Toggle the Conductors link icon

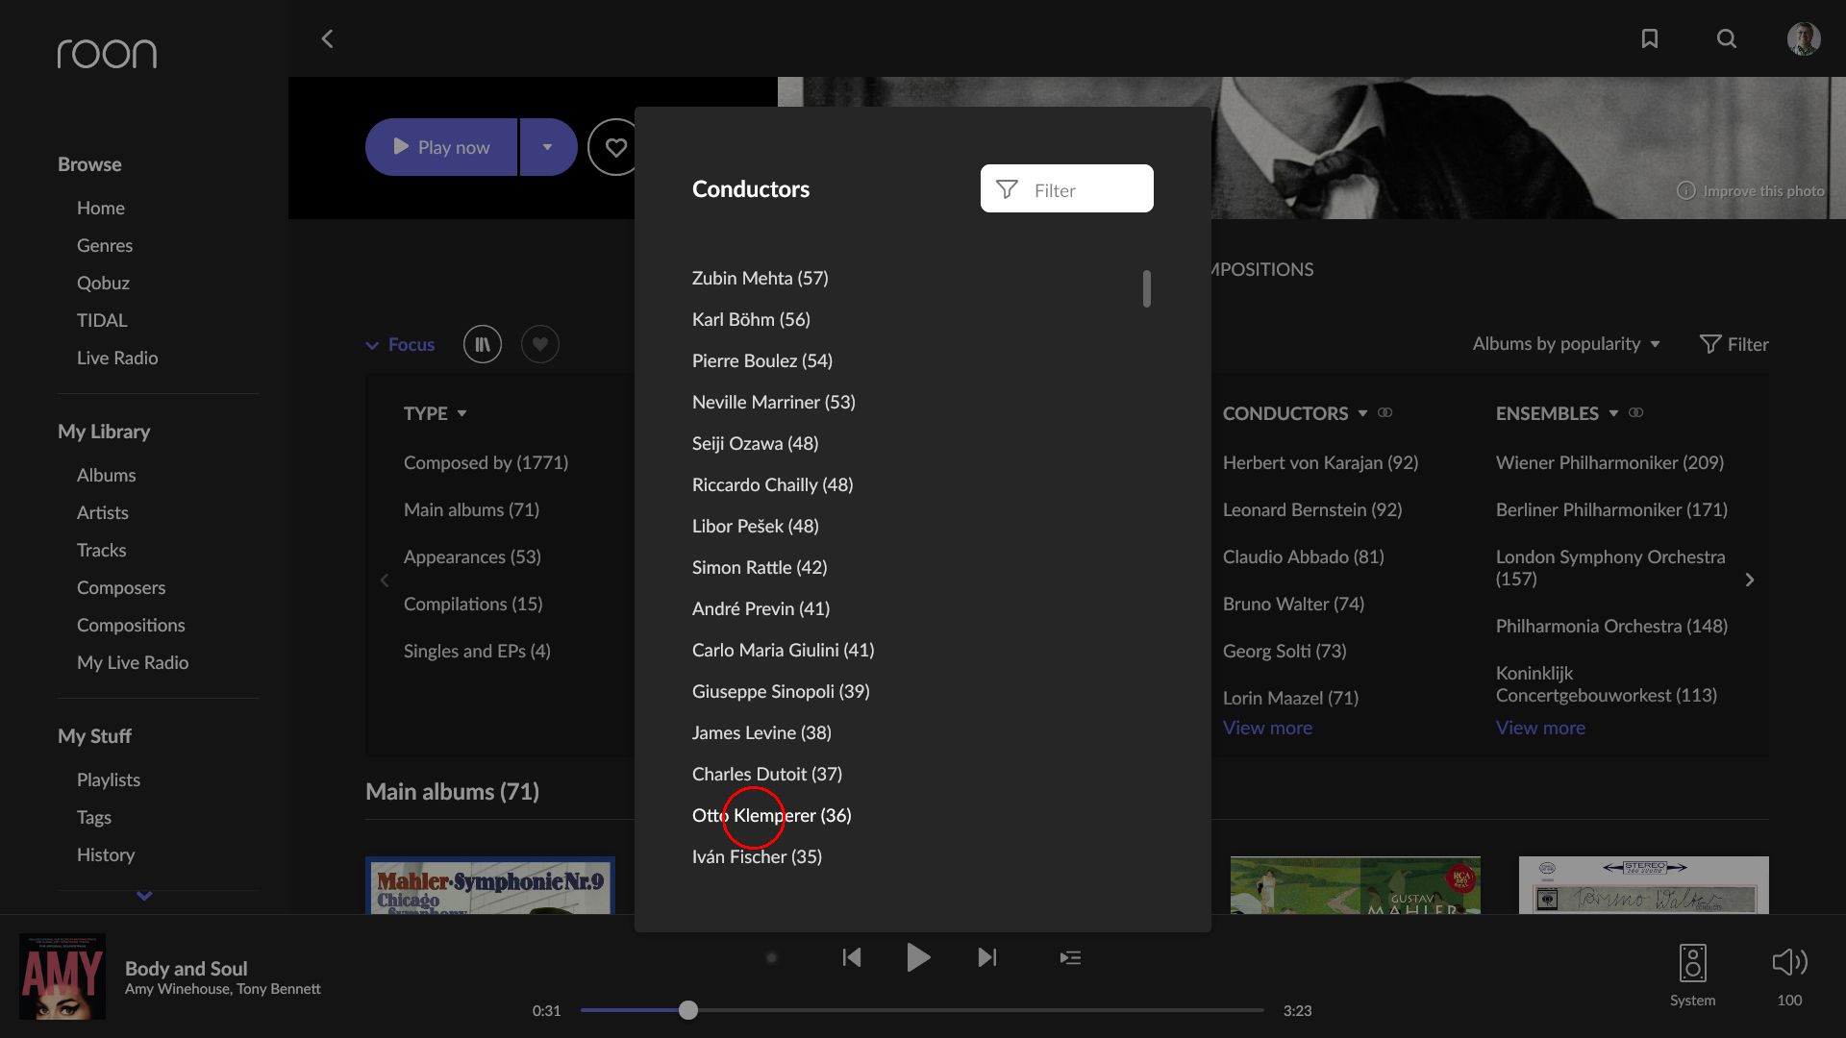tap(1385, 412)
